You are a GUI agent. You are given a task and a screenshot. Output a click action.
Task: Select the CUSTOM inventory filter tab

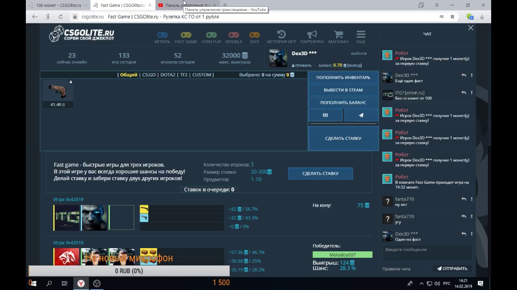click(202, 75)
